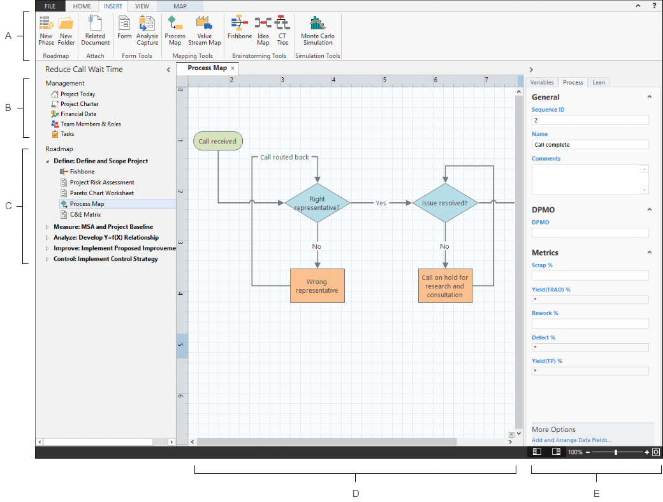Click Add and Arrange Data Fields link

571,440
